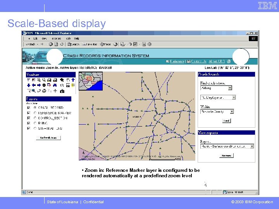The image size is (279, 209).
Task: Set STREETMAP_LNS as active layer radio
Action: tap(35, 128)
